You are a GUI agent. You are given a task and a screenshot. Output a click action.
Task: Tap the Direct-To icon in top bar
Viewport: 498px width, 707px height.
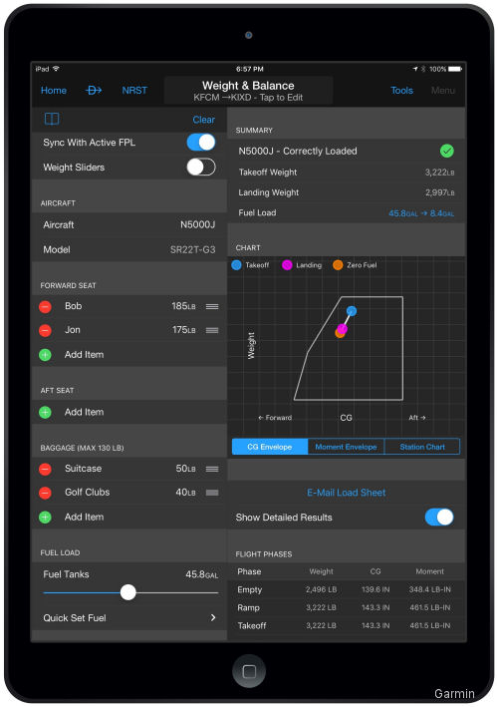tap(94, 91)
